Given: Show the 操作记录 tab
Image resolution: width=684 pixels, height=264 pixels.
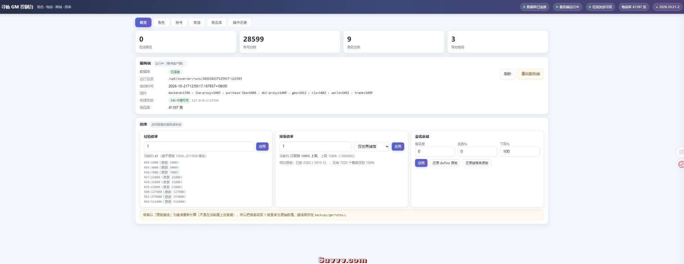Looking at the screenshot, I should tap(240, 23).
